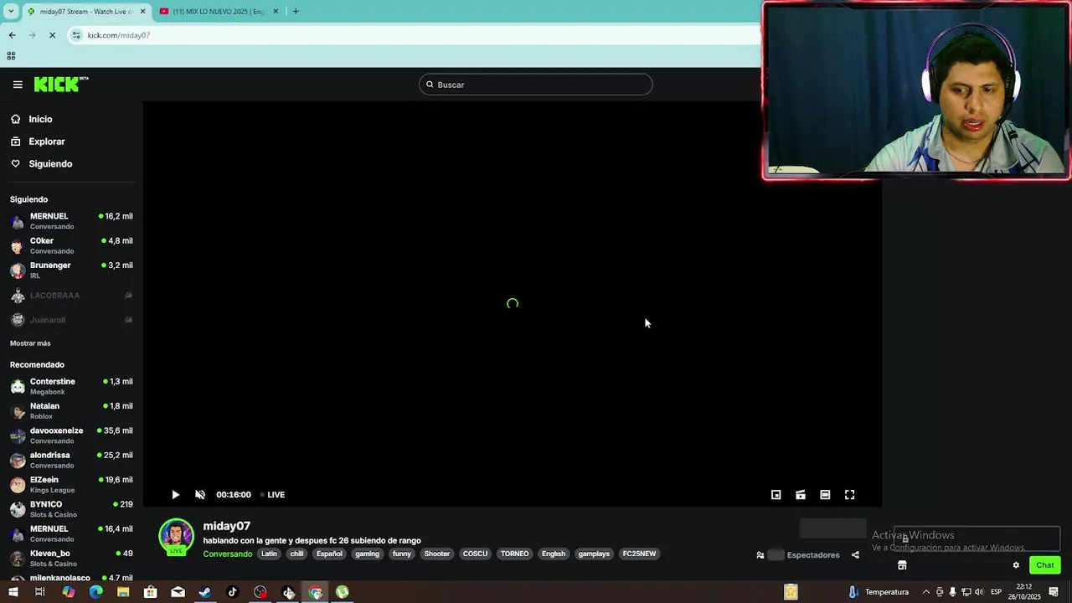Open the clip creation icon
Viewport: 1072px width, 603px height.
[801, 495]
